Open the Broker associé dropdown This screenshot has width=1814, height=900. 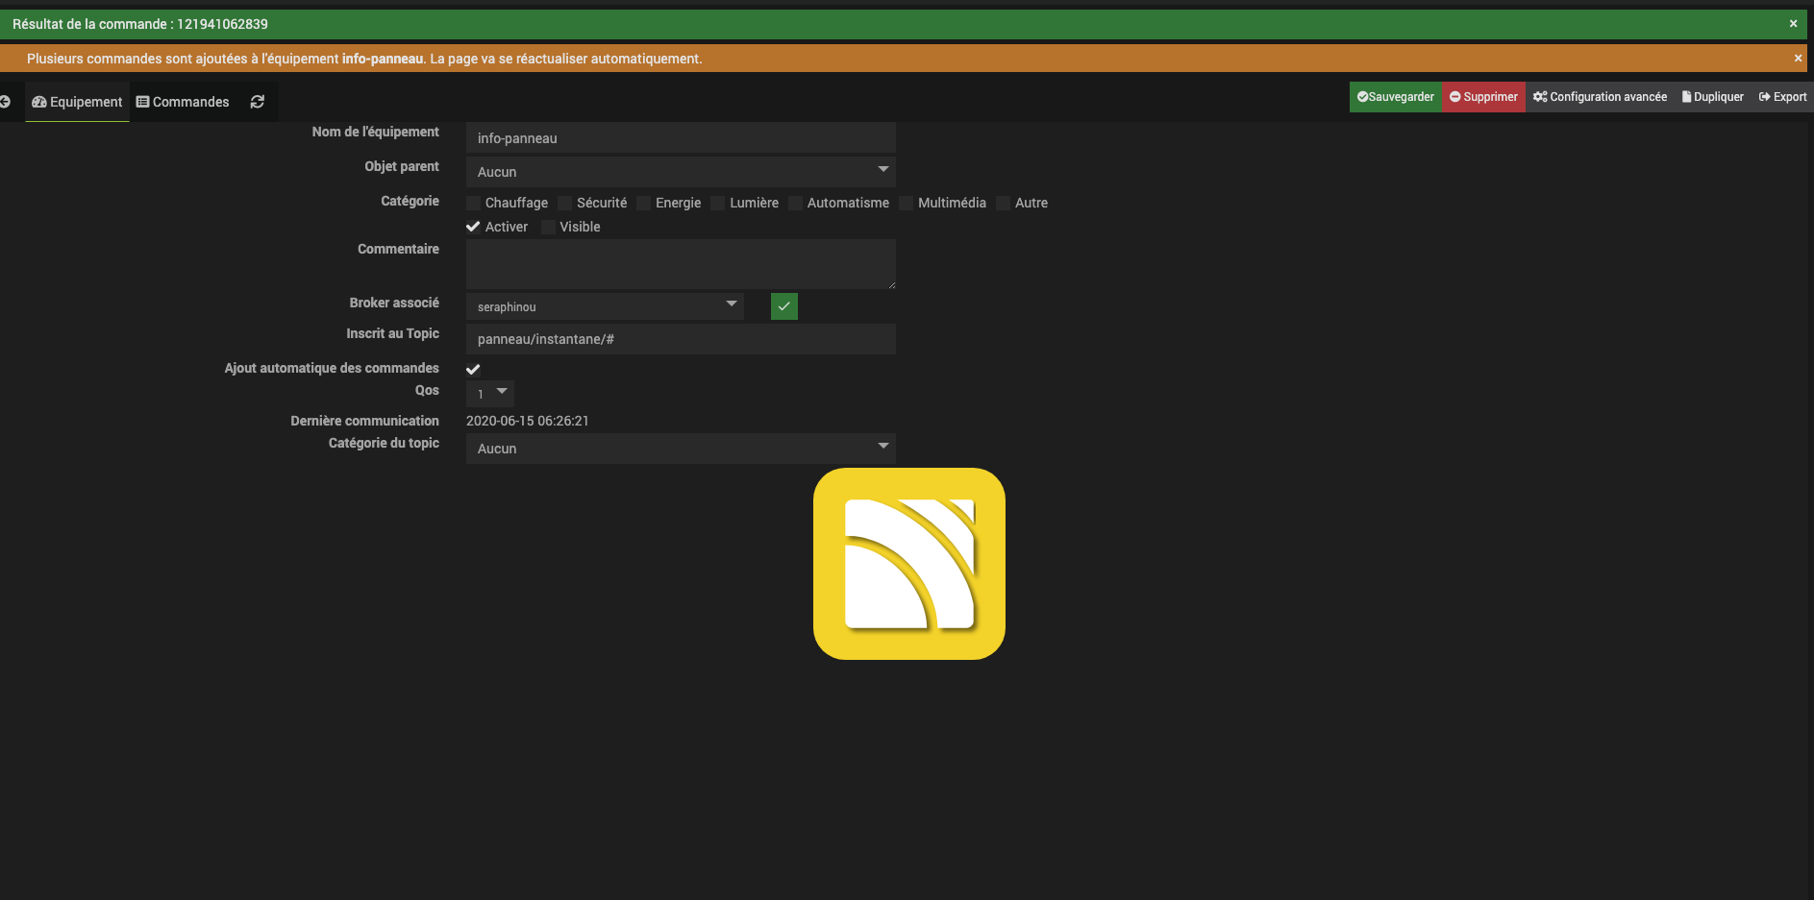coord(605,306)
